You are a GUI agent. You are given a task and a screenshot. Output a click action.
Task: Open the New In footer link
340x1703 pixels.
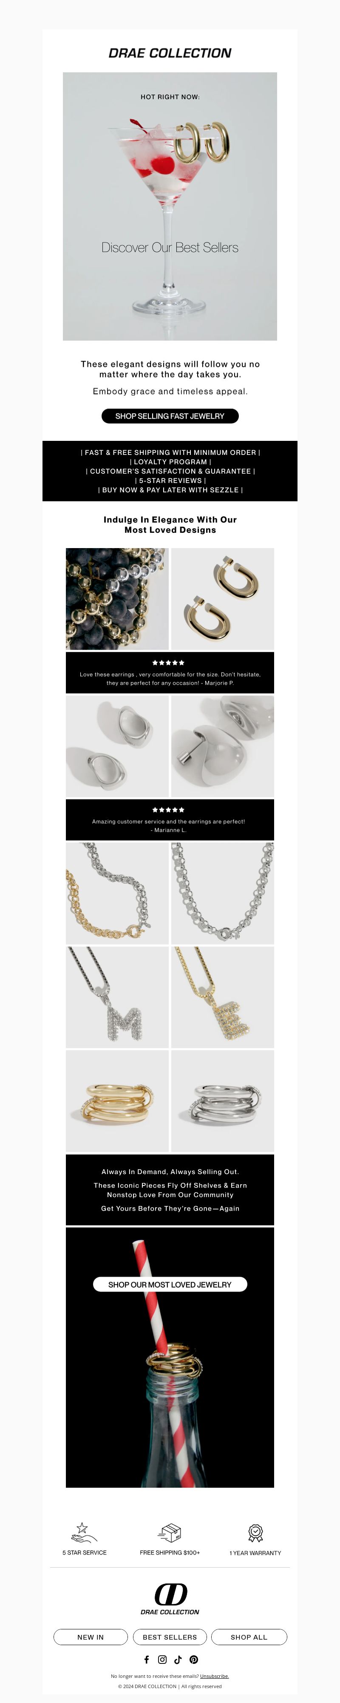91,1637
